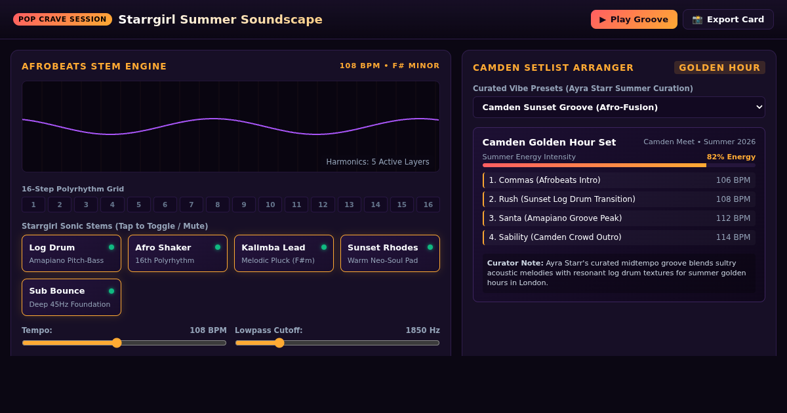
Task: Toggle the Sunset Rhodes stem
Action: coord(390,253)
